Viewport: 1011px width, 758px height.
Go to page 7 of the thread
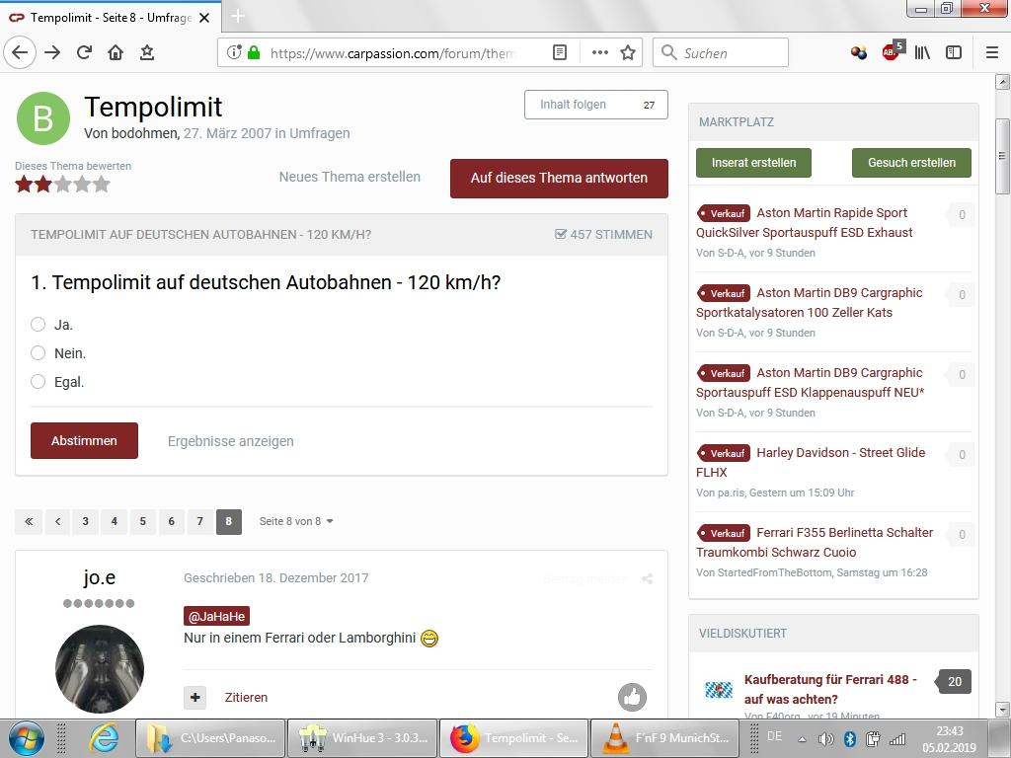pyautogui.click(x=199, y=521)
